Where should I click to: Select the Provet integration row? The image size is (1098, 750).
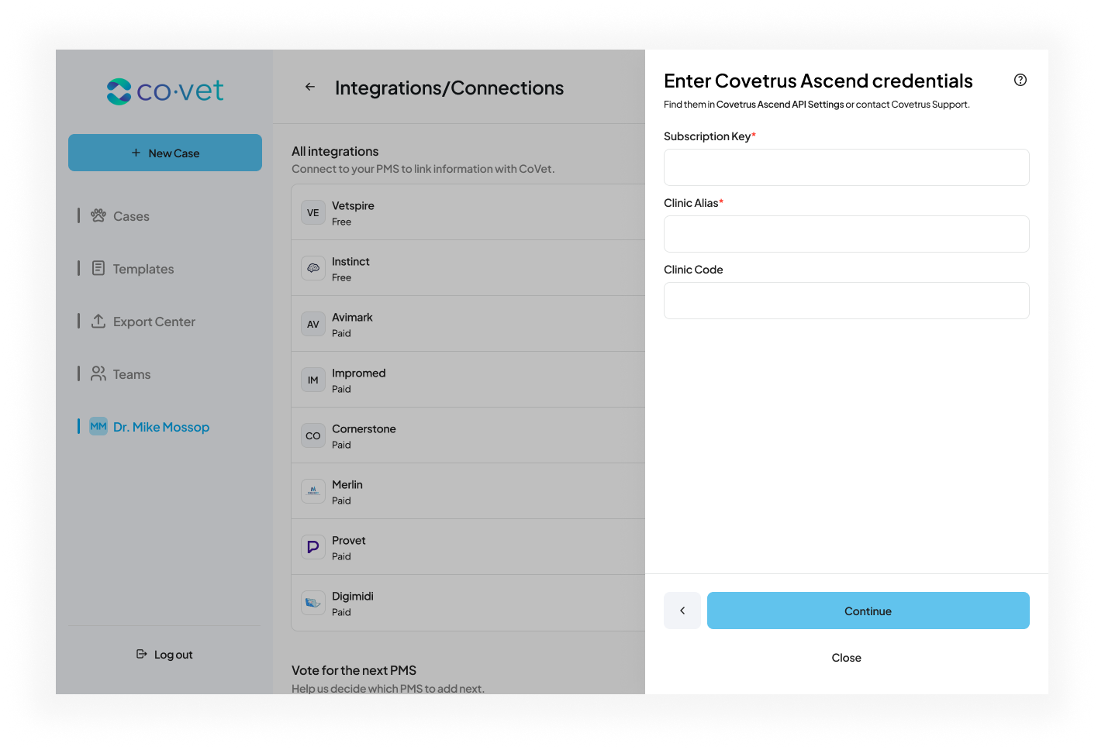pos(468,547)
